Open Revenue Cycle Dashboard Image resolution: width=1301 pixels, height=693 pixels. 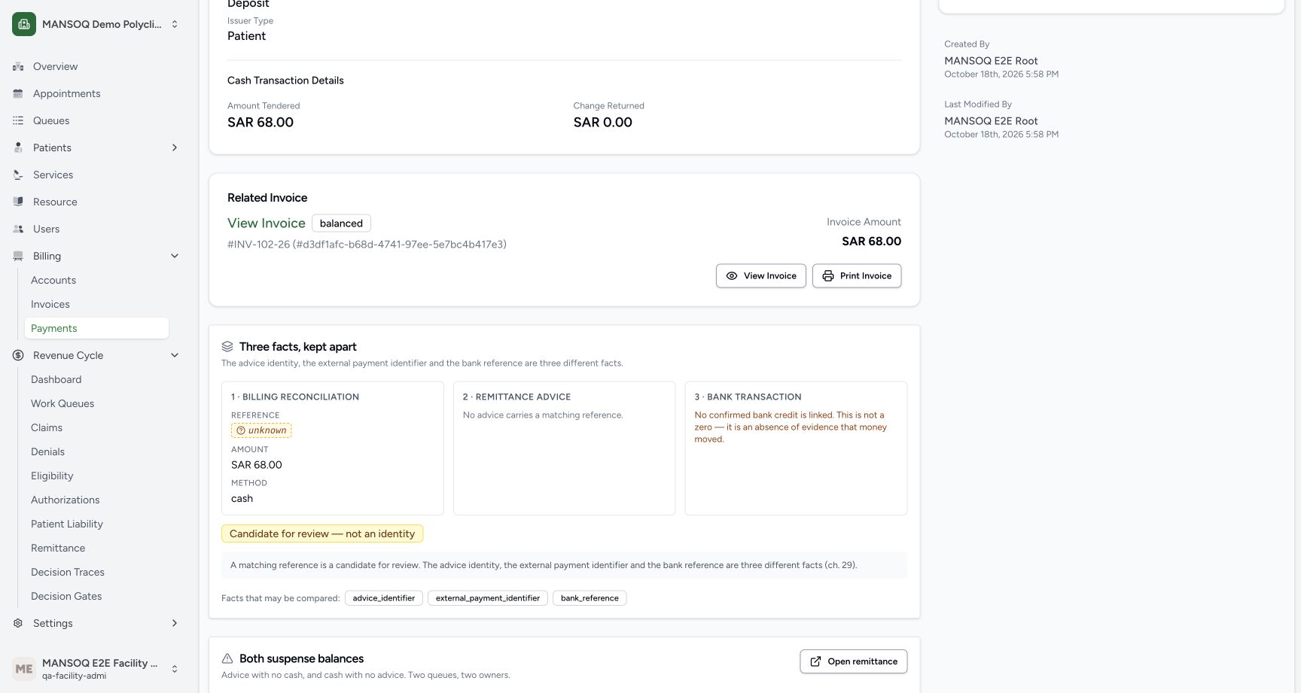pos(56,379)
